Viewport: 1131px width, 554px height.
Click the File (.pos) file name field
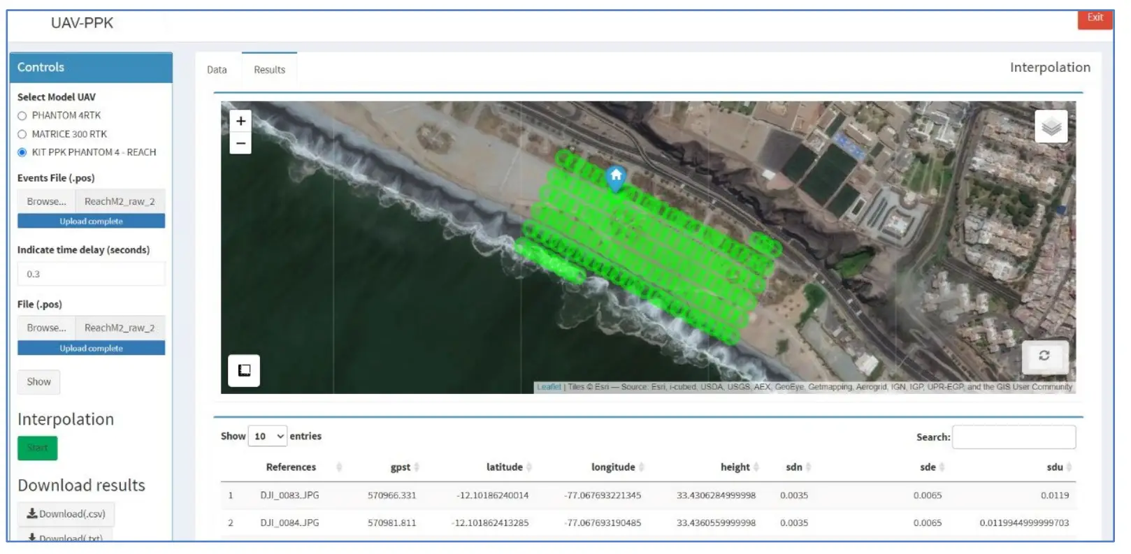(x=120, y=328)
